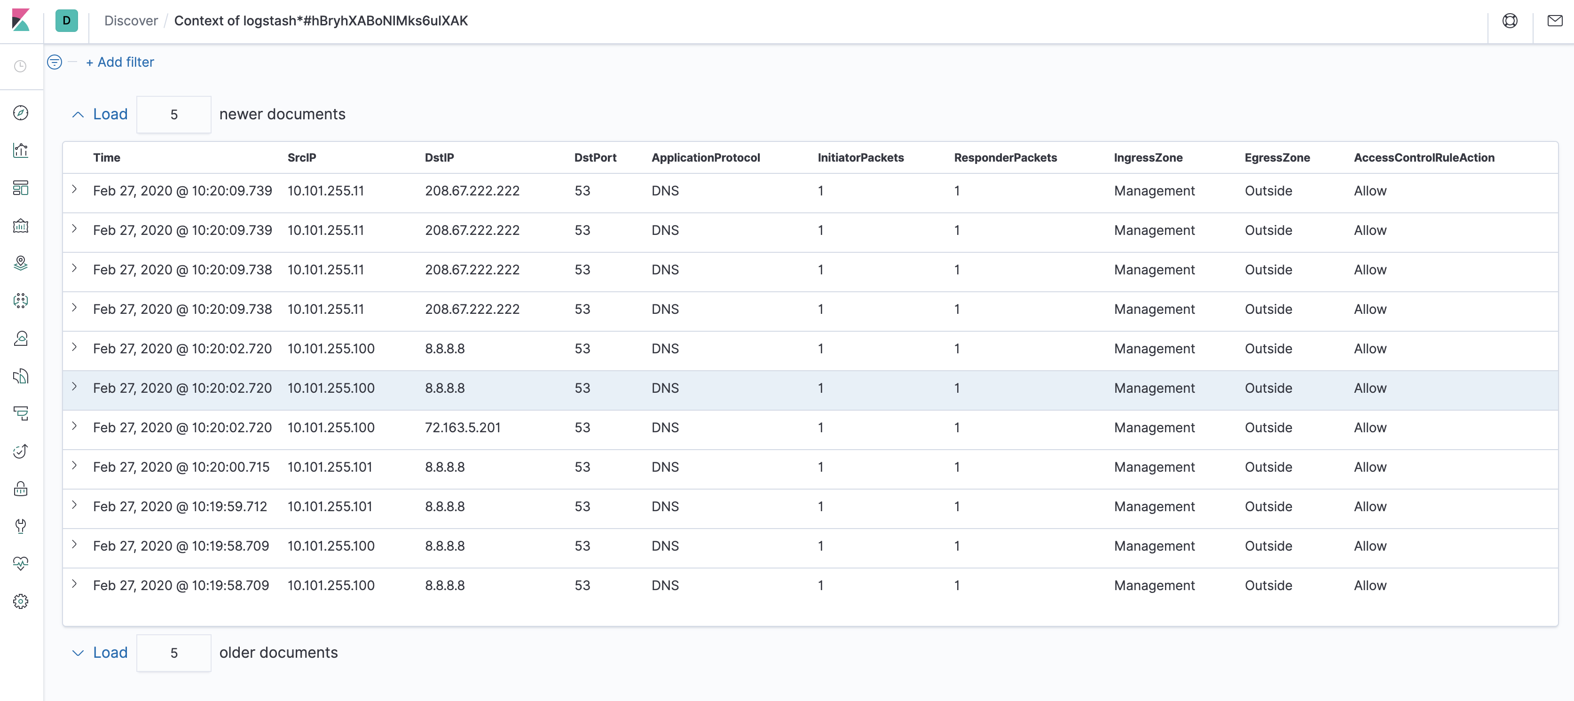Open Dev Tools wrench icon
The image size is (1574, 701).
point(21,526)
